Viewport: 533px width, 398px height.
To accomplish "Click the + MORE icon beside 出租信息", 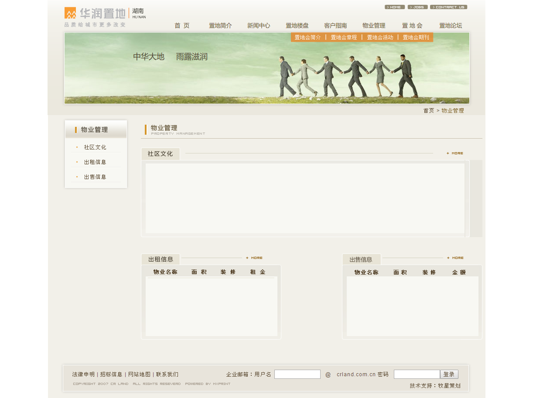I will pos(254,258).
